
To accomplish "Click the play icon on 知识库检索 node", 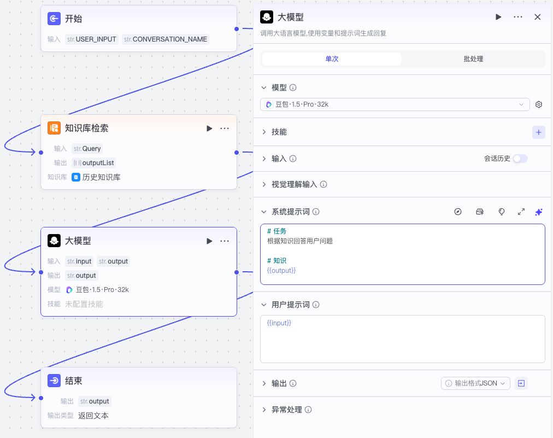I will coord(209,129).
